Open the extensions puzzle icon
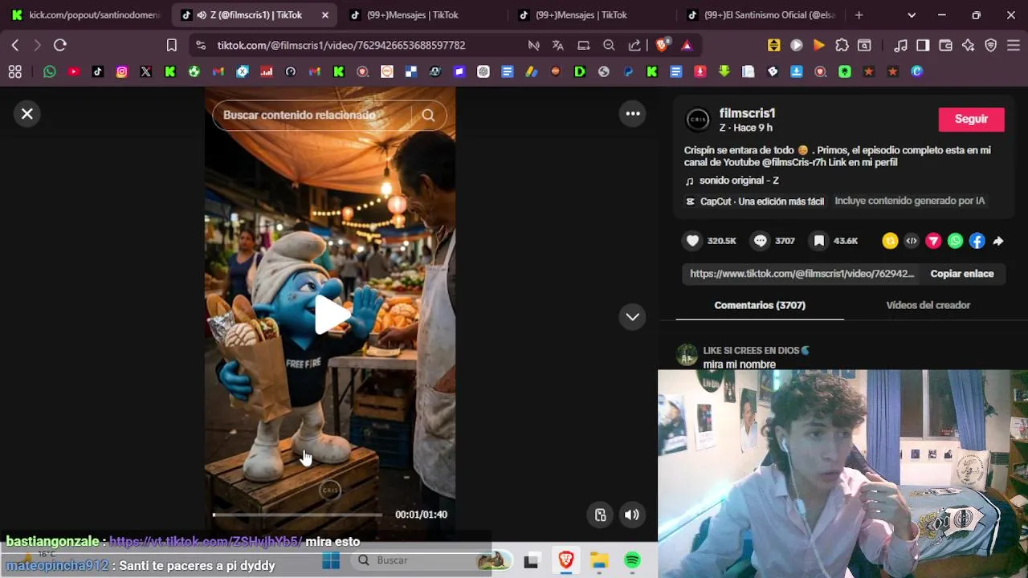 point(842,45)
